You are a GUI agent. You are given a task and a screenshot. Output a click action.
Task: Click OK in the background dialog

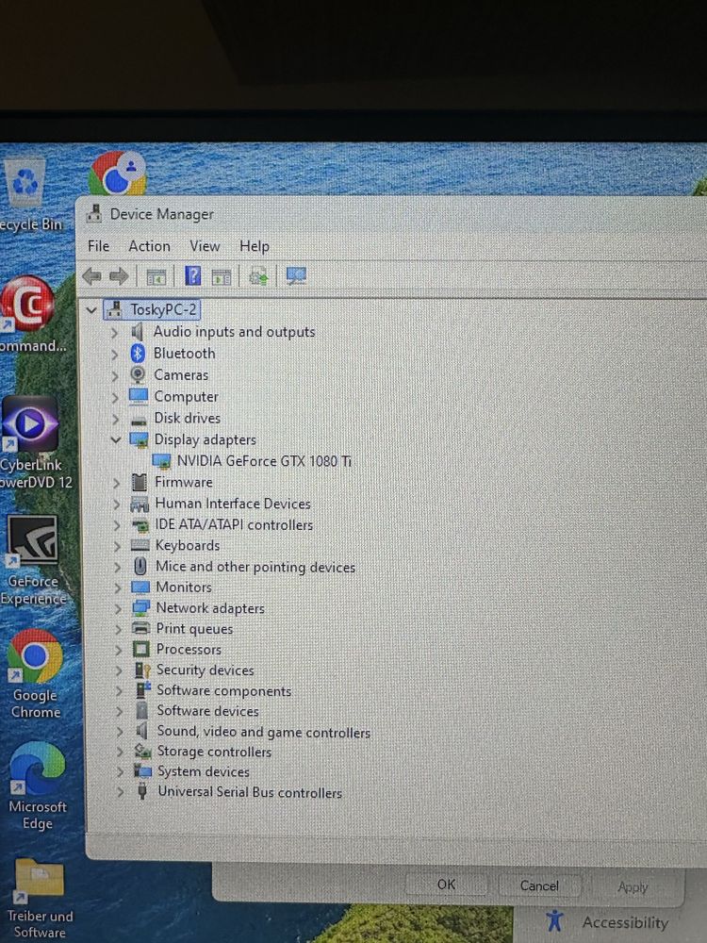pyautogui.click(x=446, y=885)
